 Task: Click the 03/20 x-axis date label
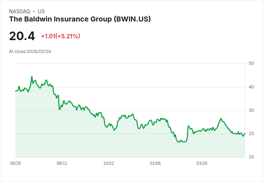coord(202,163)
